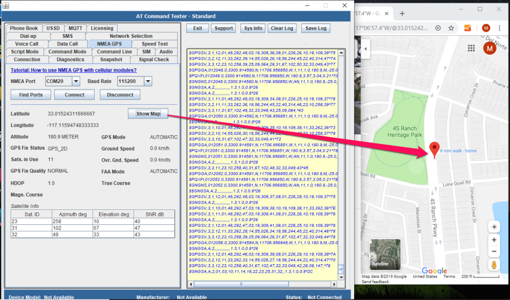This screenshot has width=510, height=300.
Task: Bookmark this page with the star icon
Action: [x=451, y=28]
